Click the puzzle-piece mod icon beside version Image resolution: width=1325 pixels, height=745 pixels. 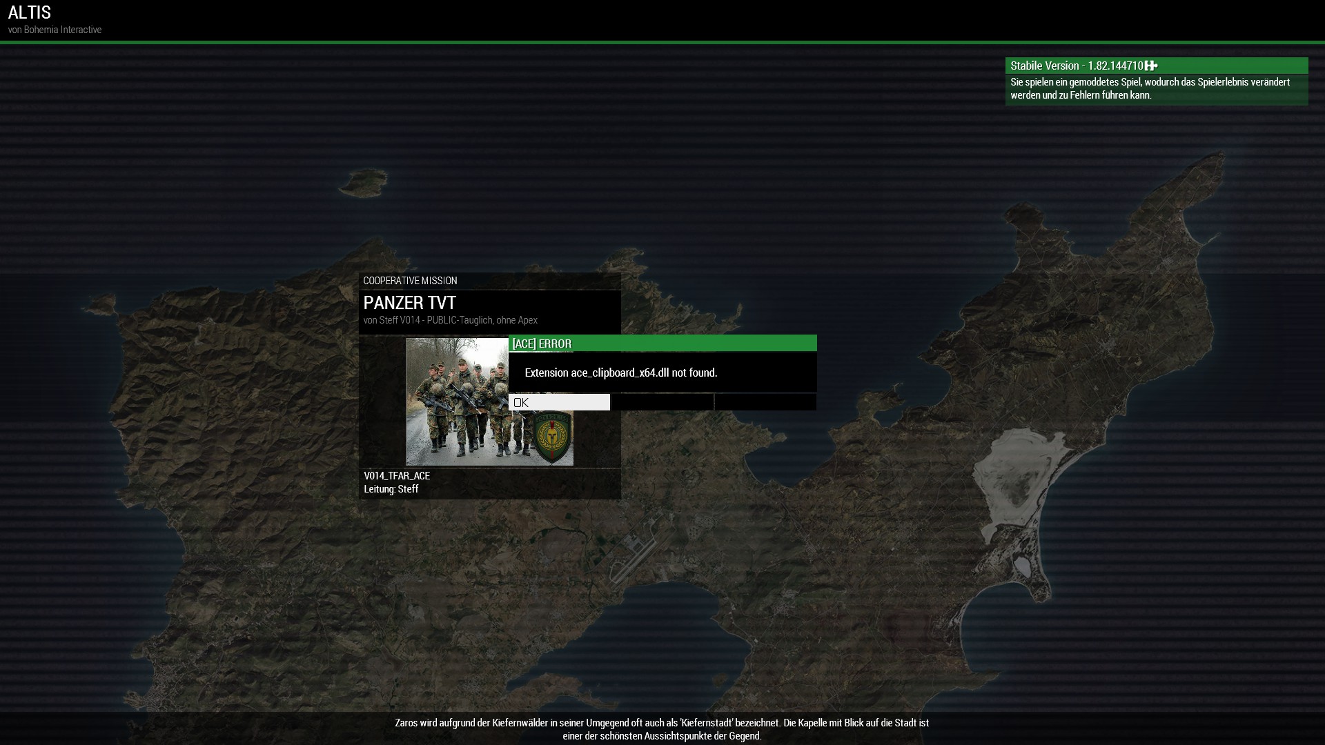point(1150,66)
